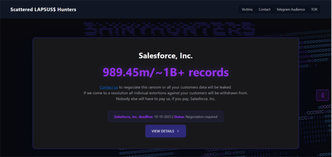Click the 'Negociation required' status text
This screenshot has width=332, height=157.
pos(201,117)
